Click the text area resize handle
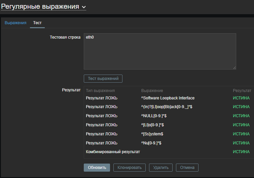The height and width of the screenshot is (178, 254). click(x=234, y=68)
